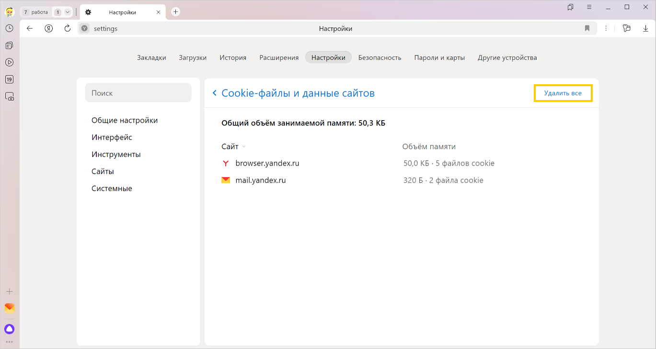656x349 pixels.
Task: Click the Объём памяти column header
Action: 429,146
